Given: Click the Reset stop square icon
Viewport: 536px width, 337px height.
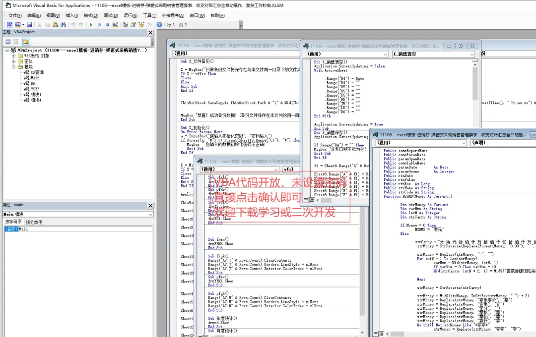Looking at the screenshot, I should [x=107, y=25].
